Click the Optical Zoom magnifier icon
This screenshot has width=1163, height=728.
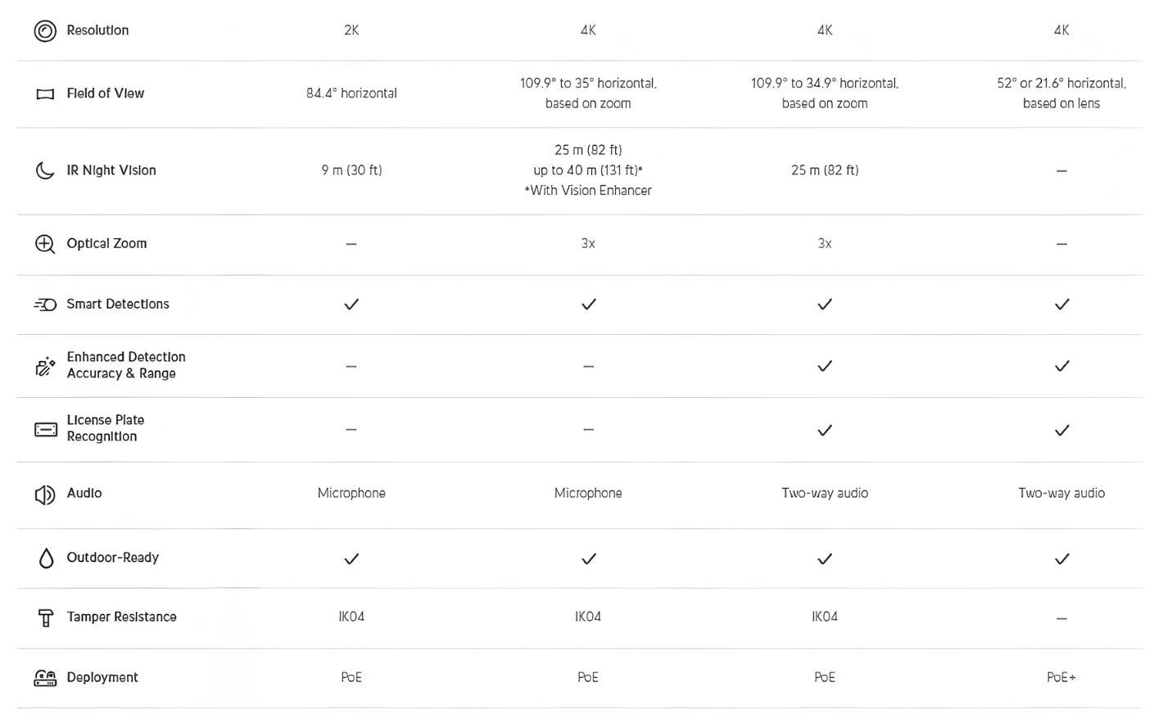[x=45, y=244]
